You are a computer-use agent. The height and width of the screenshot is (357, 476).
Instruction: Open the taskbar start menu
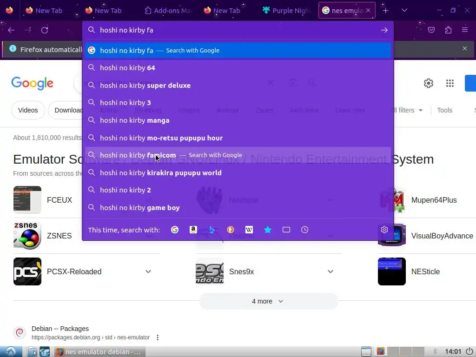point(11,351)
